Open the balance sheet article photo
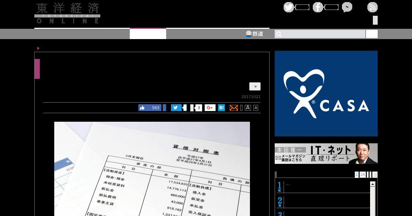 point(152,169)
